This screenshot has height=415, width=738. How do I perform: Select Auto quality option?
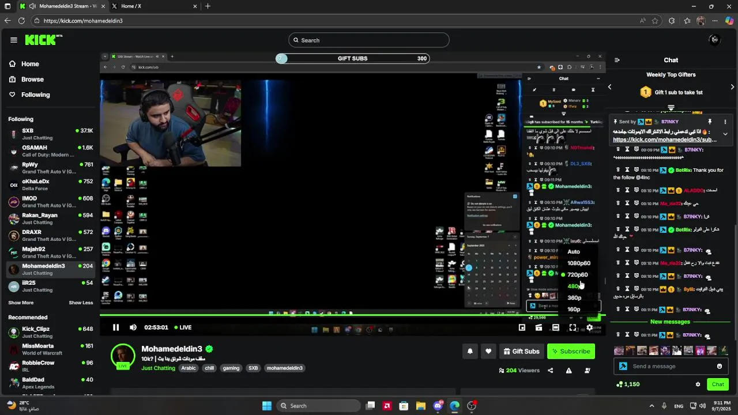pyautogui.click(x=574, y=252)
